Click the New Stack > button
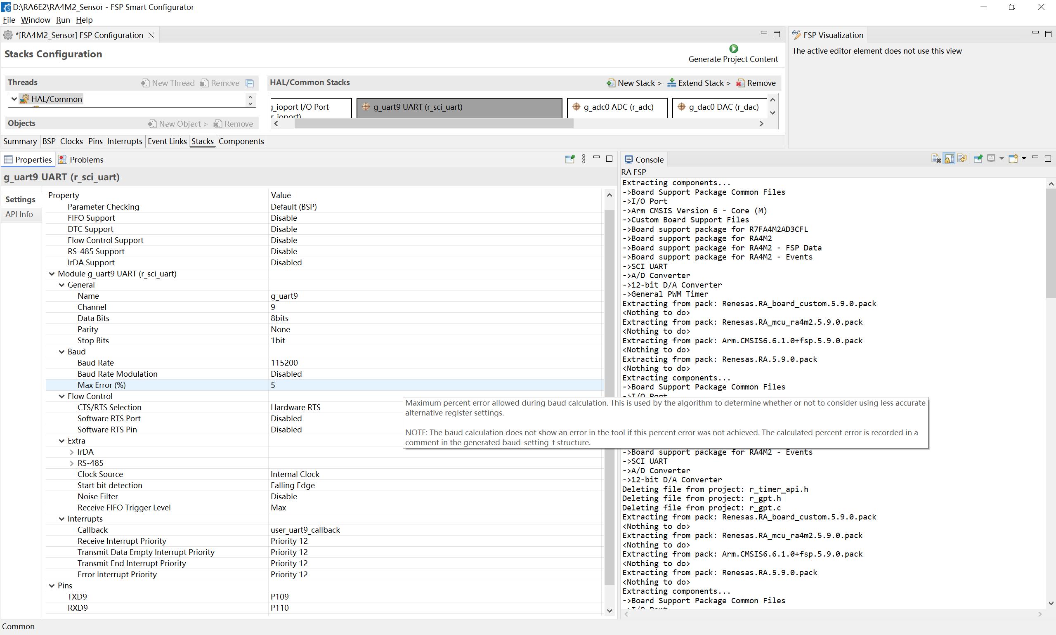 (634, 83)
